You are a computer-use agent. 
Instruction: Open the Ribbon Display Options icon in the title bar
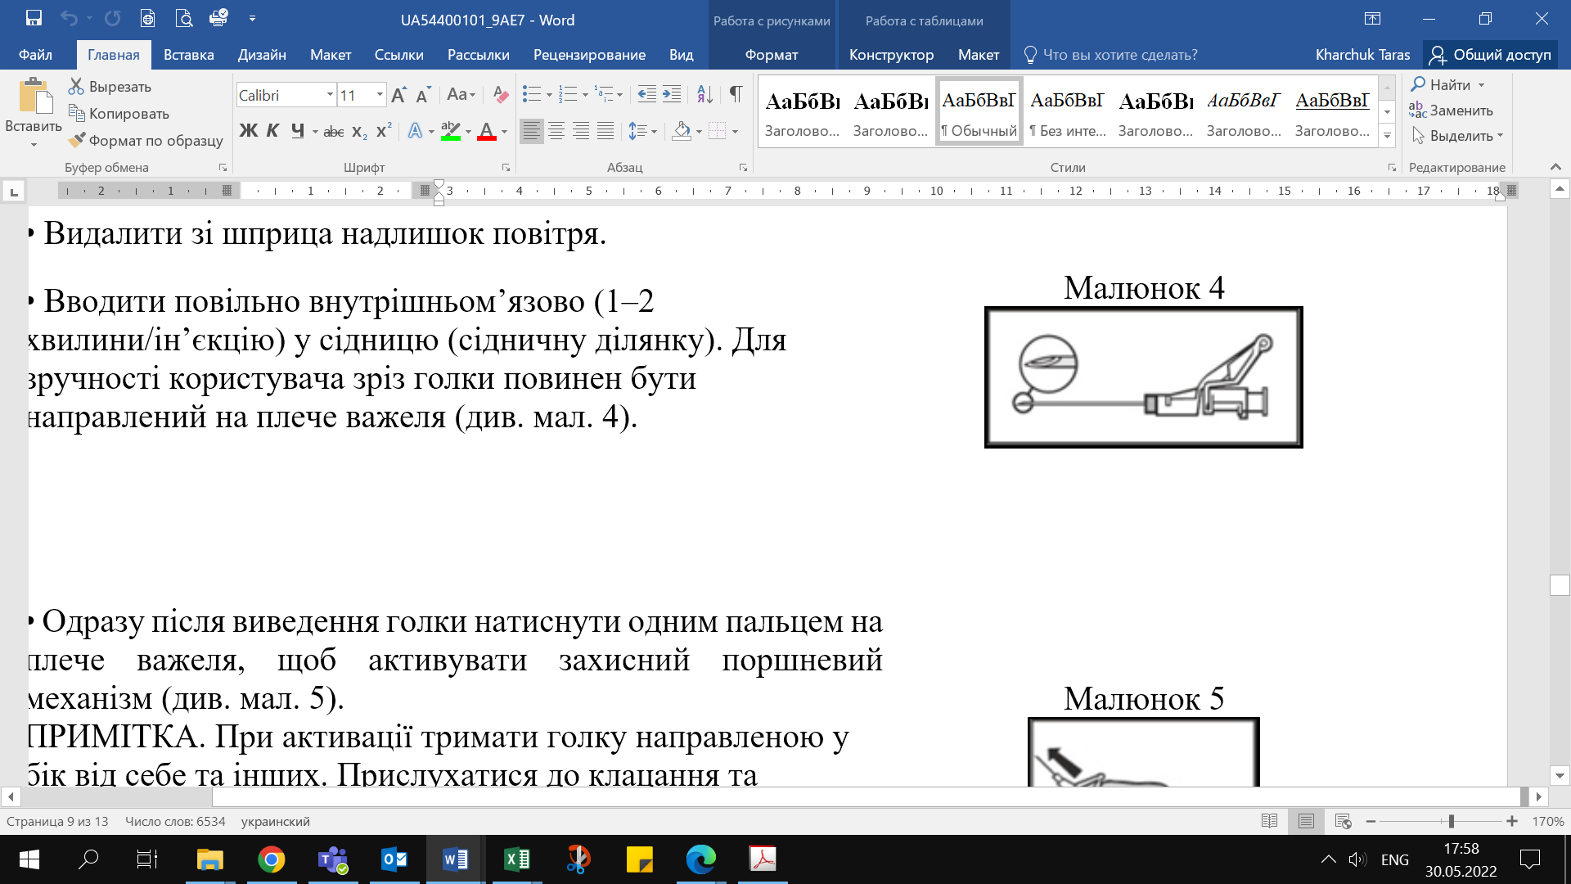pos(1372,19)
